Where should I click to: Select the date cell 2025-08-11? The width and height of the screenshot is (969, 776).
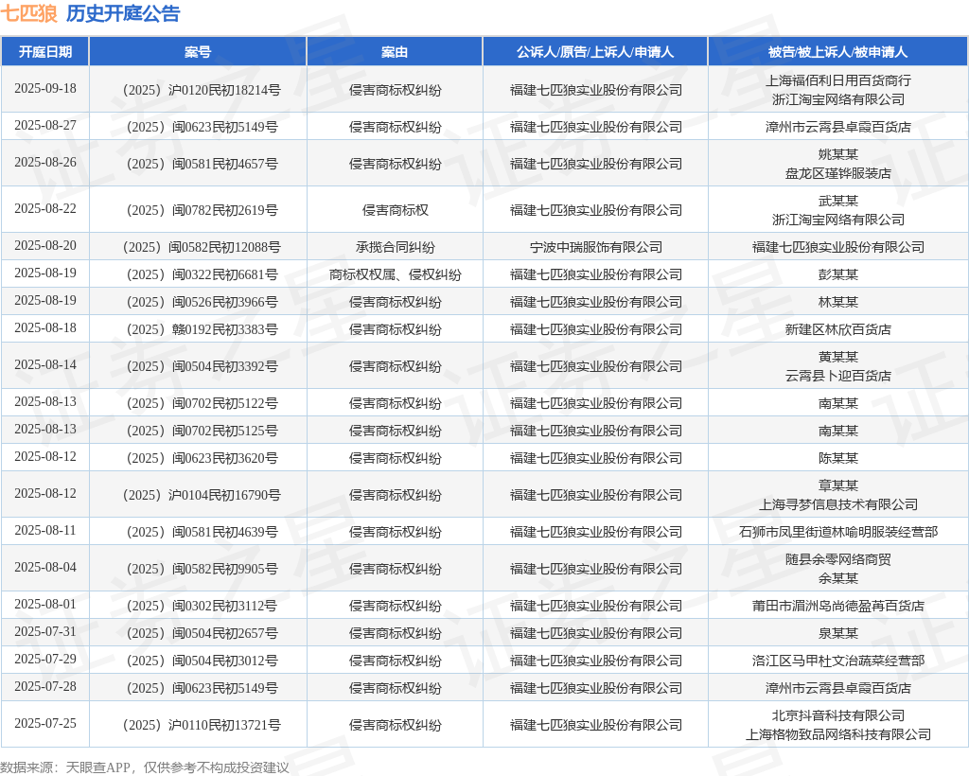(45, 530)
